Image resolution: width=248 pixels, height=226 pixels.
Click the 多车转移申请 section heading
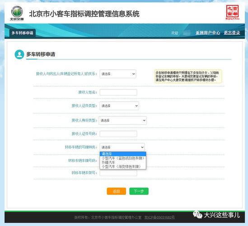coord(41,54)
